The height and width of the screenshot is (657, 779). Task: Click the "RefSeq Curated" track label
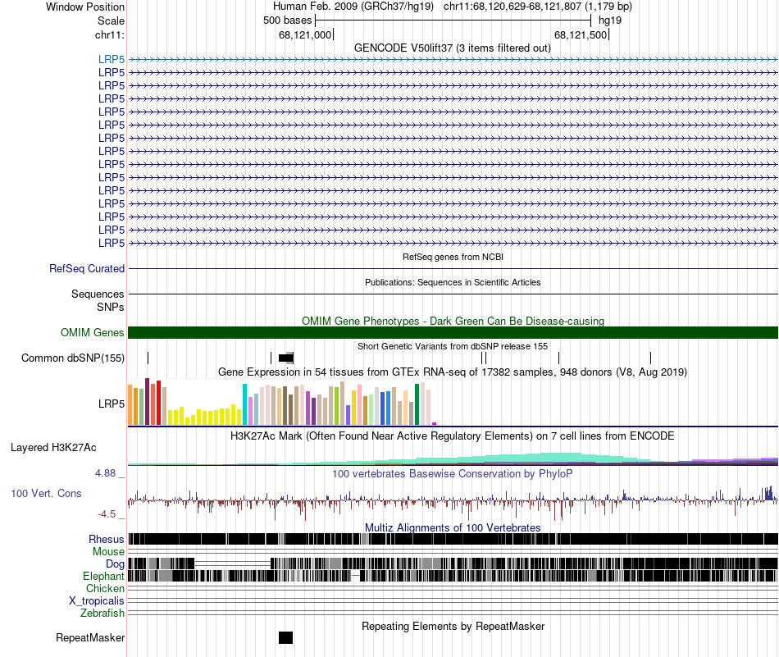pyautogui.click(x=87, y=269)
